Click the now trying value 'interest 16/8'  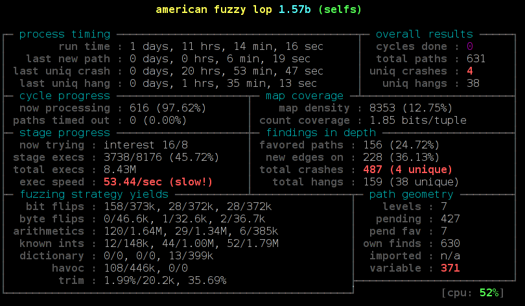146,145
